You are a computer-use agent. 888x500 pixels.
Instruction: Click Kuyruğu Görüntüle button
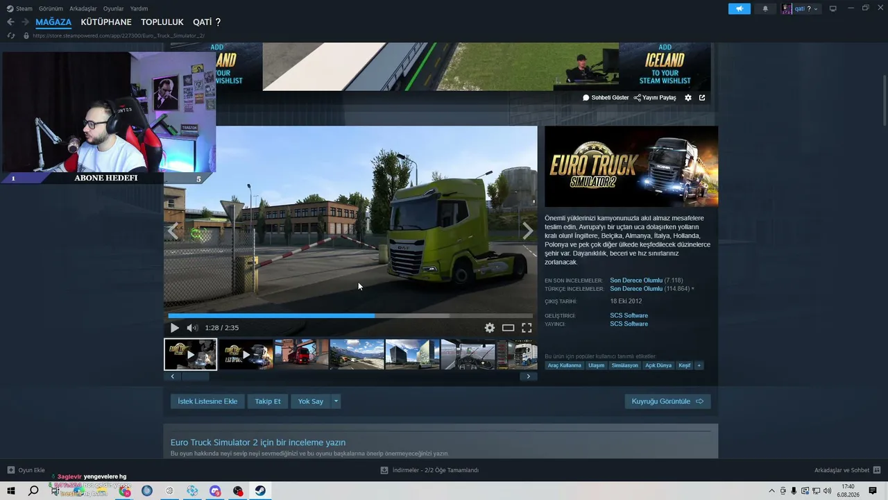coord(667,401)
